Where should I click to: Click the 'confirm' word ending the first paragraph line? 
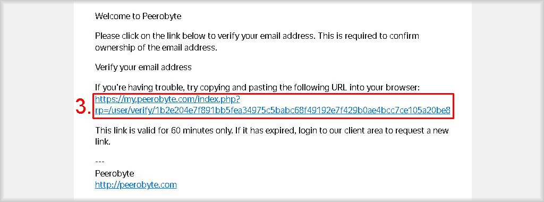pos(404,36)
